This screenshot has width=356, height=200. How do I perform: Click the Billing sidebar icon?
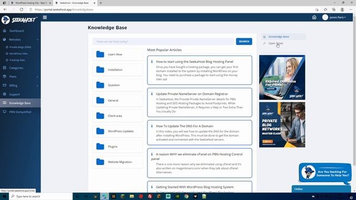click(4, 85)
